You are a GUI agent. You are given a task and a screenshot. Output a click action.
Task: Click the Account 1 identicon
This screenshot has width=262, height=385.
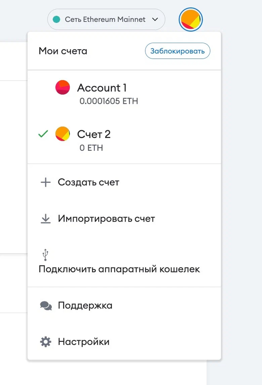click(63, 87)
